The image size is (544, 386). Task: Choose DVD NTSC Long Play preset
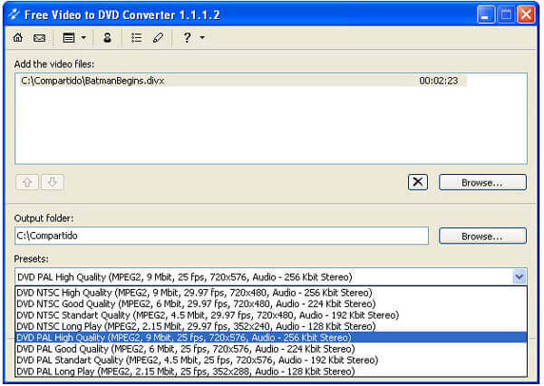click(271, 326)
